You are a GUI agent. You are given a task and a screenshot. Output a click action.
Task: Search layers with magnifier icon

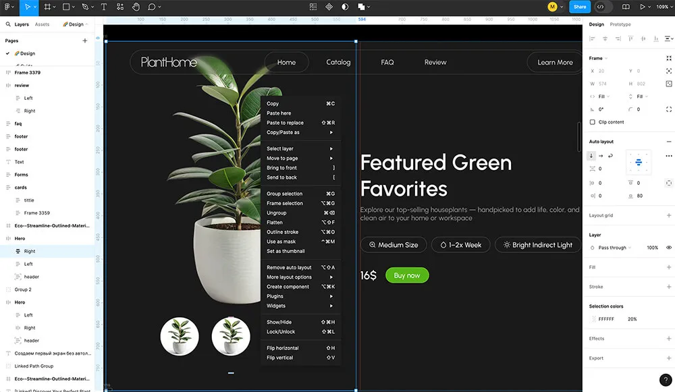pyautogui.click(x=8, y=24)
